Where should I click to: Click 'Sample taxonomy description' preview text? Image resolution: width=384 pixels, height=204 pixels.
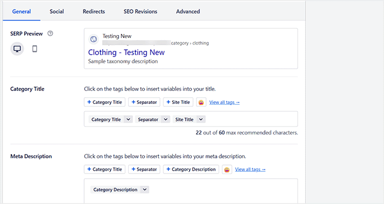123,61
